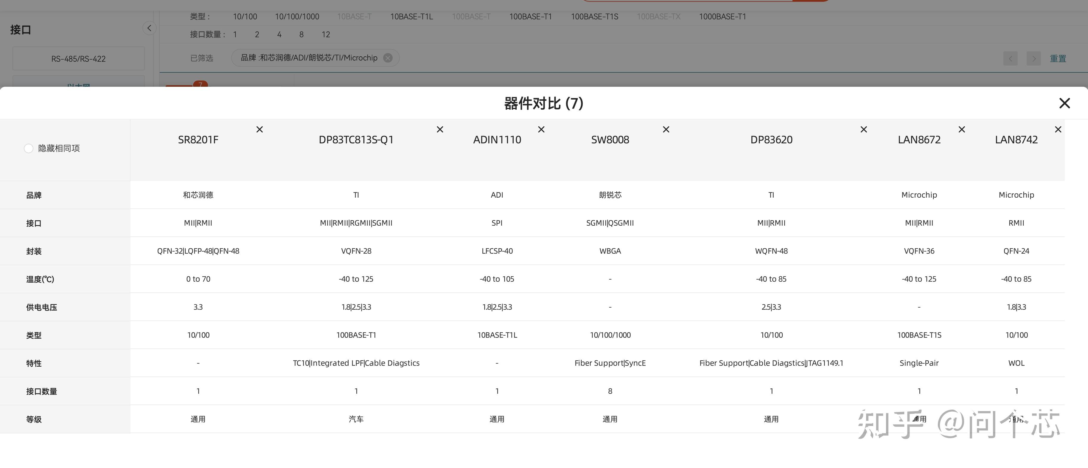The image size is (1088, 468).
Task: Select the 和芯润德 brand cell
Action: 198,195
